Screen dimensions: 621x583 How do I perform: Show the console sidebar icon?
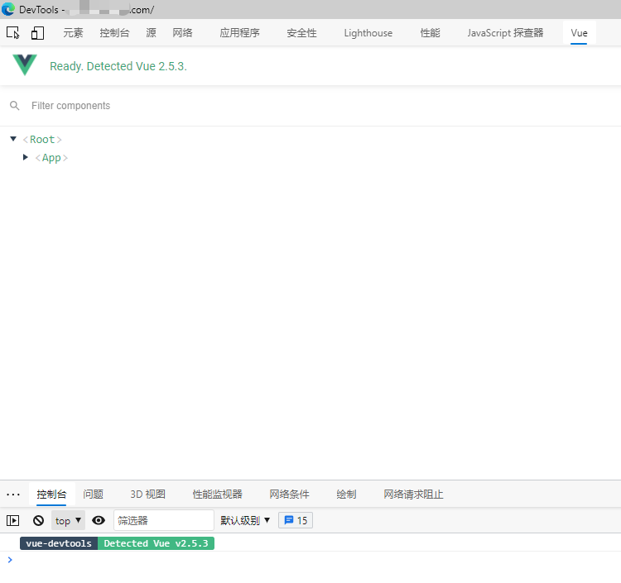[x=12, y=520]
